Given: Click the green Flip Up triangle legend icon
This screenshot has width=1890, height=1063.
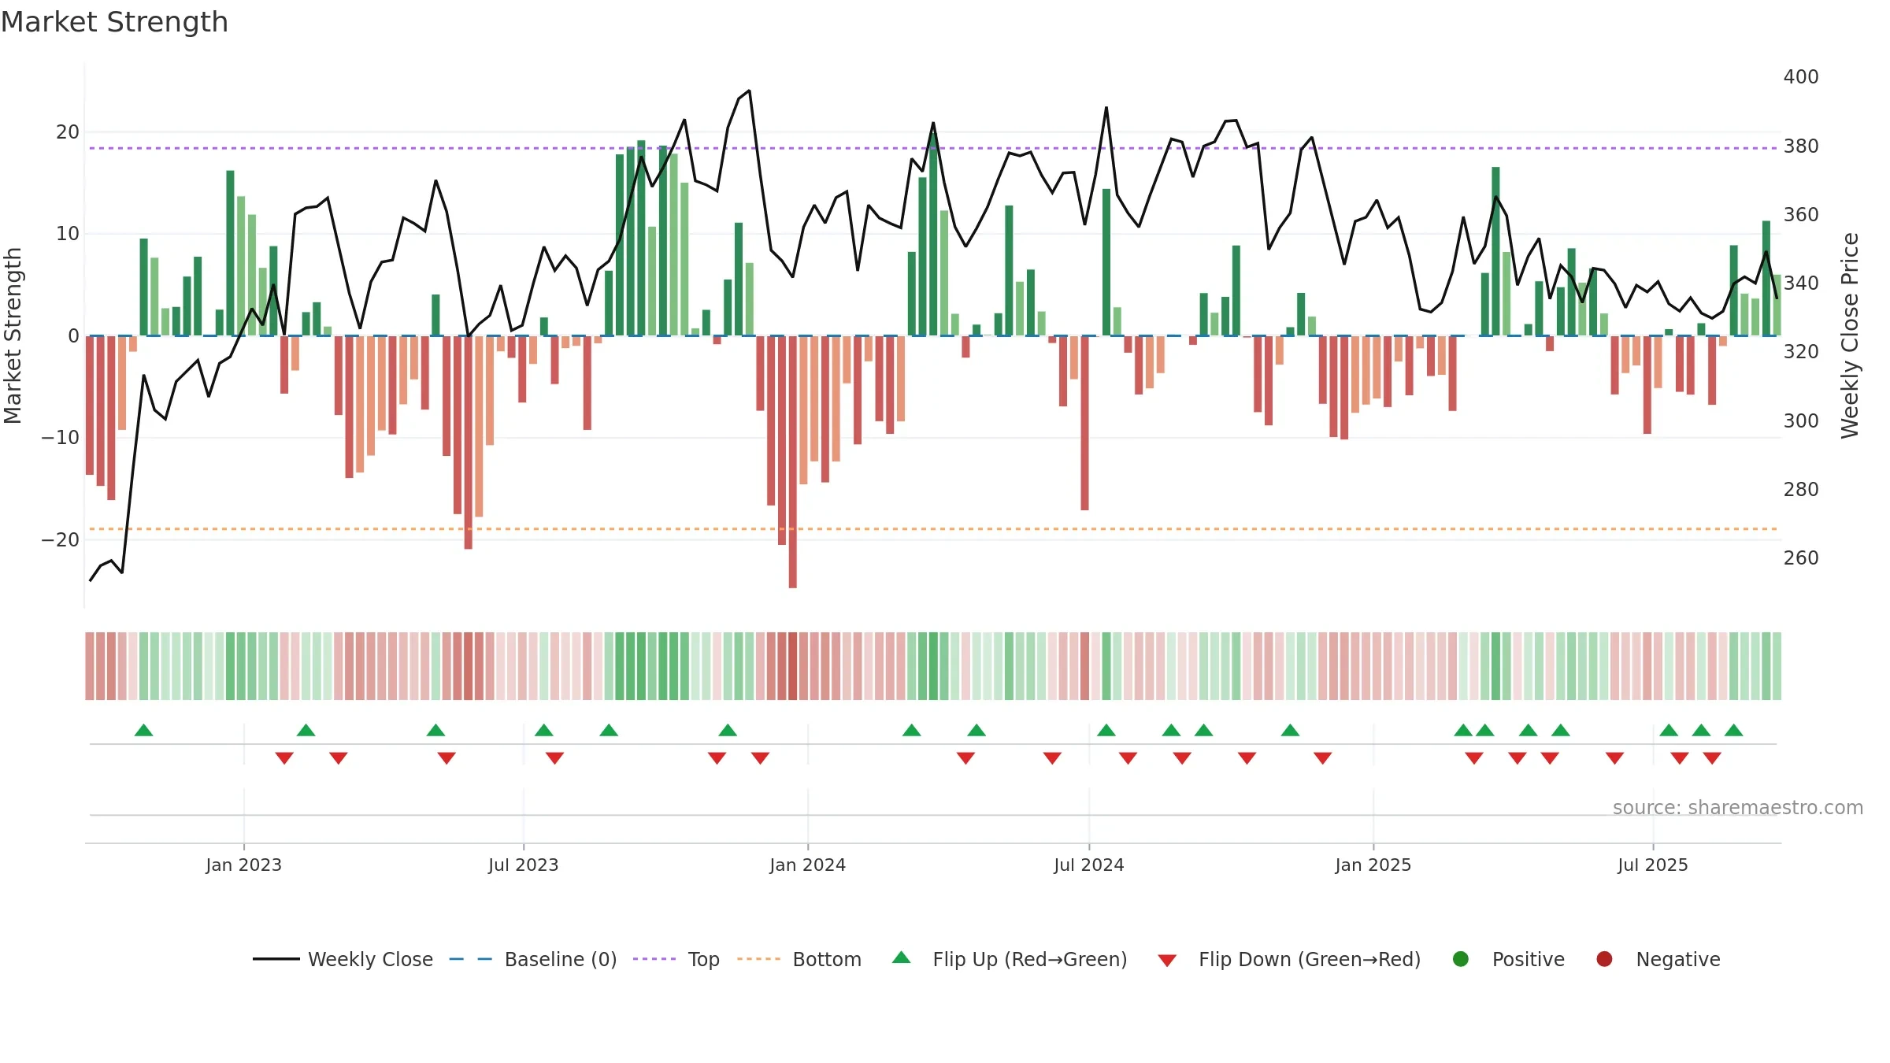Looking at the screenshot, I should pos(902,958).
